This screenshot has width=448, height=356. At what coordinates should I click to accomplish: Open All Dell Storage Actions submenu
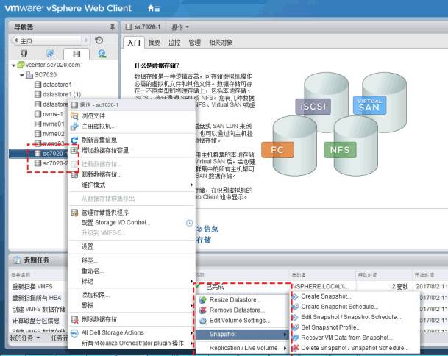pos(132,333)
